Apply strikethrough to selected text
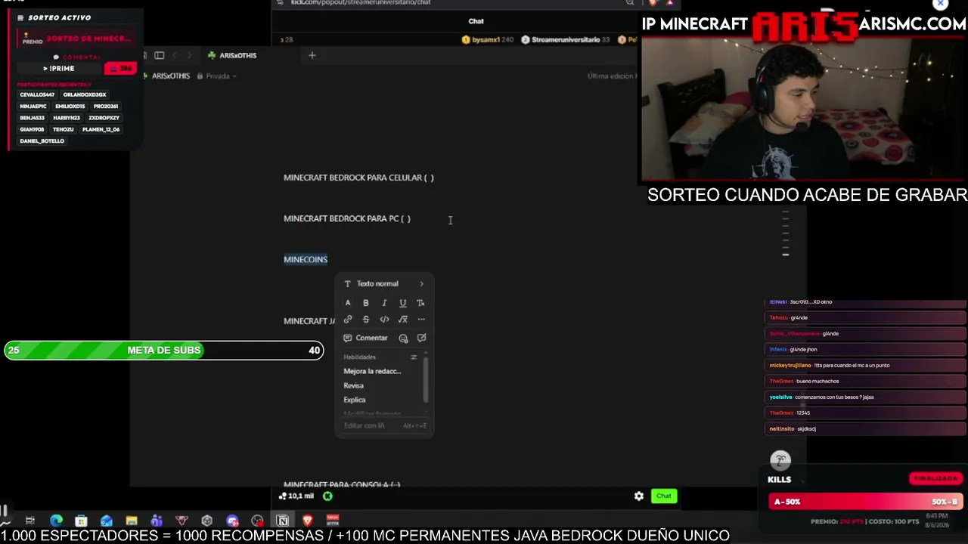This screenshot has height=544, width=968. coord(366,320)
